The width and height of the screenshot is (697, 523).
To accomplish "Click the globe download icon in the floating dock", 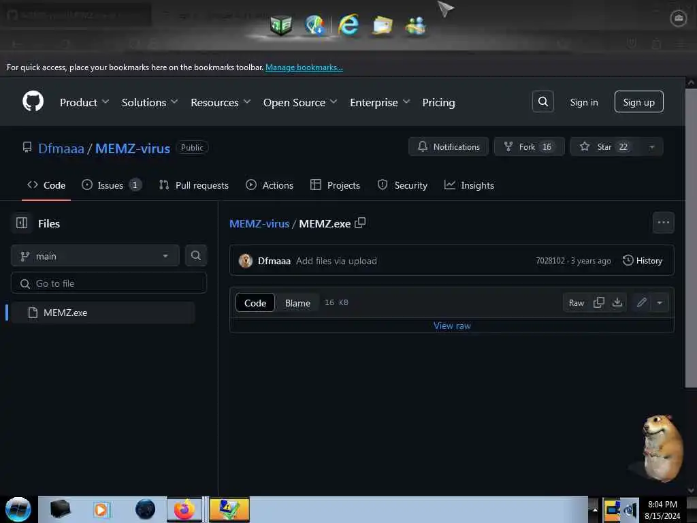I will click(x=315, y=25).
